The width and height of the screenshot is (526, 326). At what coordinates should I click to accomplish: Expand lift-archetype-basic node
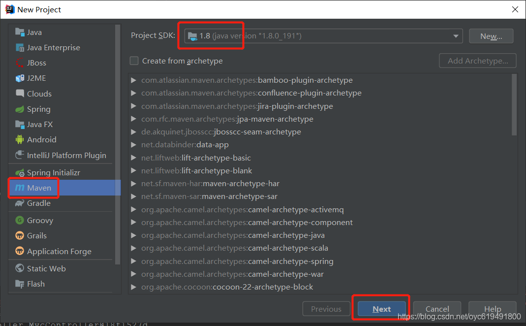coord(133,158)
